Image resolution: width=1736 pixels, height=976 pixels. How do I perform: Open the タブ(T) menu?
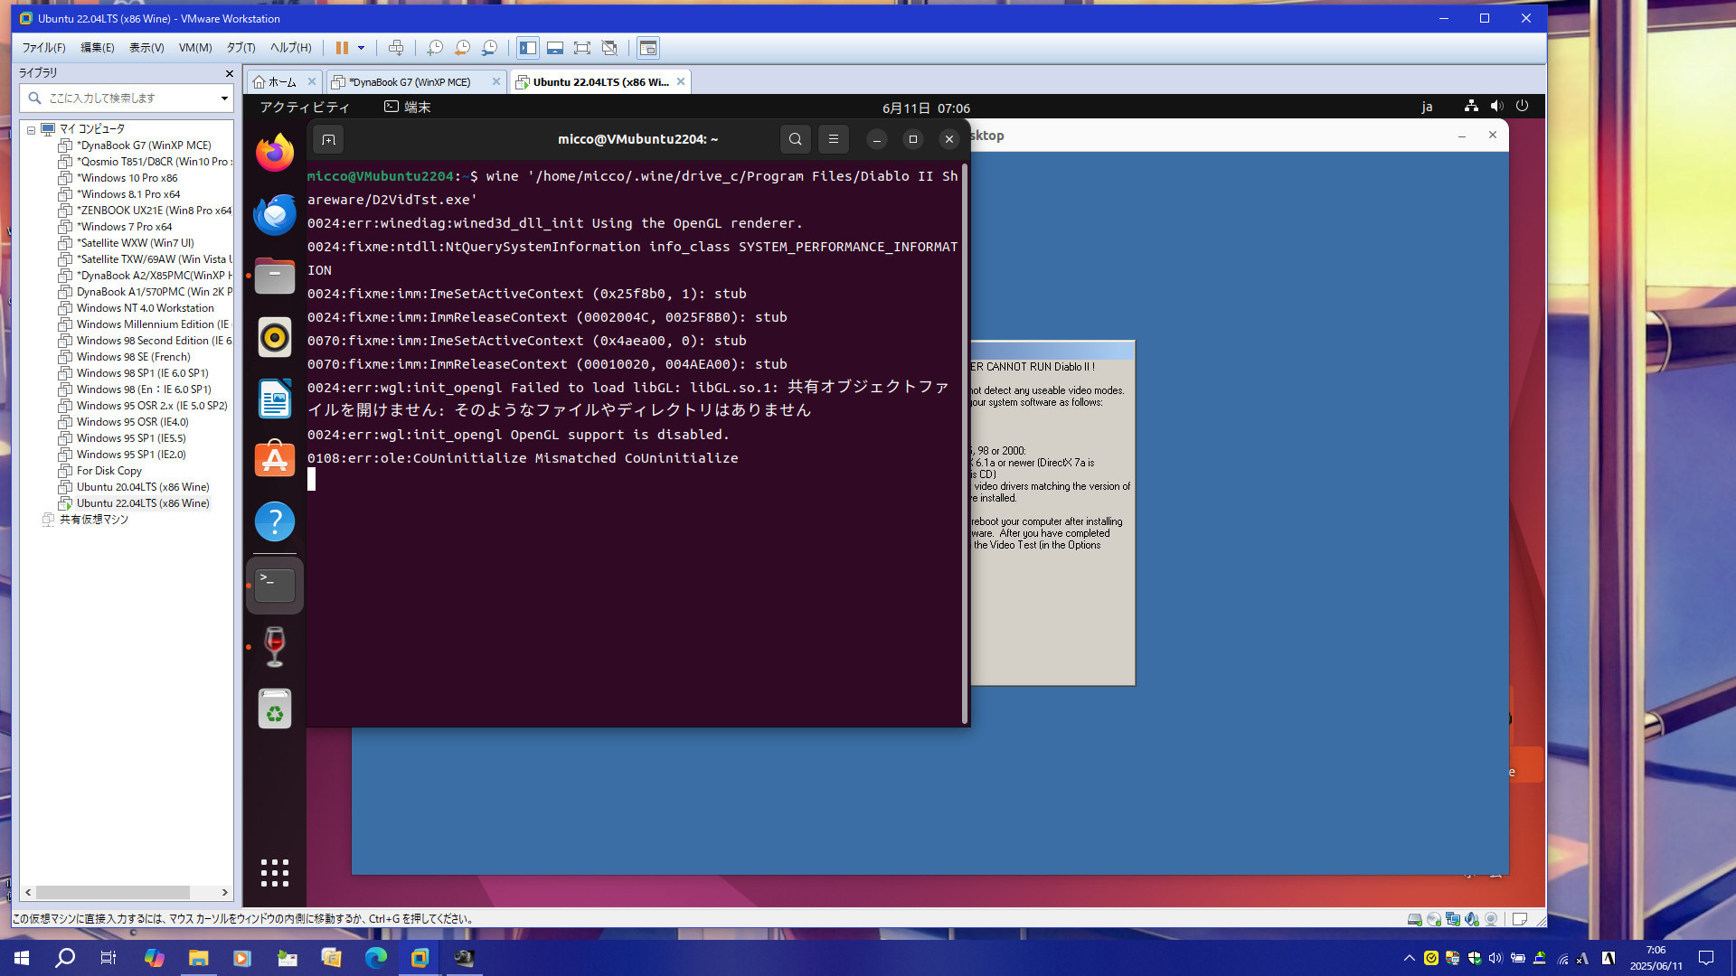point(241,48)
